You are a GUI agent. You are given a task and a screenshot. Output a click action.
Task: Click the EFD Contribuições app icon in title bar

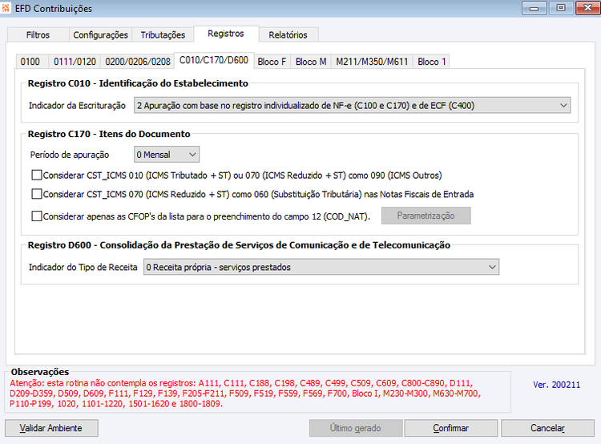click(6, 8)
